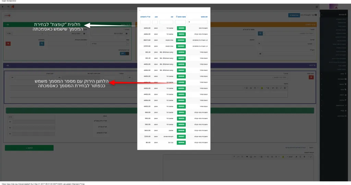Choose receipt invoice 900008
Viewport: 351px width, 185px height.
pyautogui.click(x=181, y=131)
